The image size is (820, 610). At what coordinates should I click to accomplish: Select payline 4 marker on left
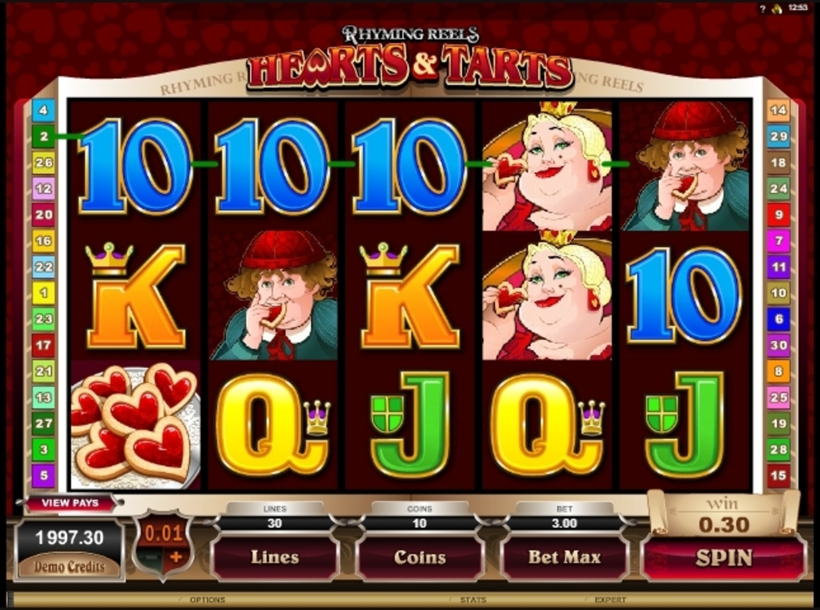tap(43, 110)
